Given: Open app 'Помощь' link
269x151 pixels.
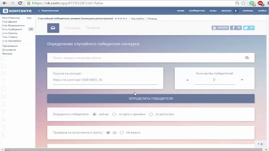Looking at the screenshot, I should [x=152, y=18].
